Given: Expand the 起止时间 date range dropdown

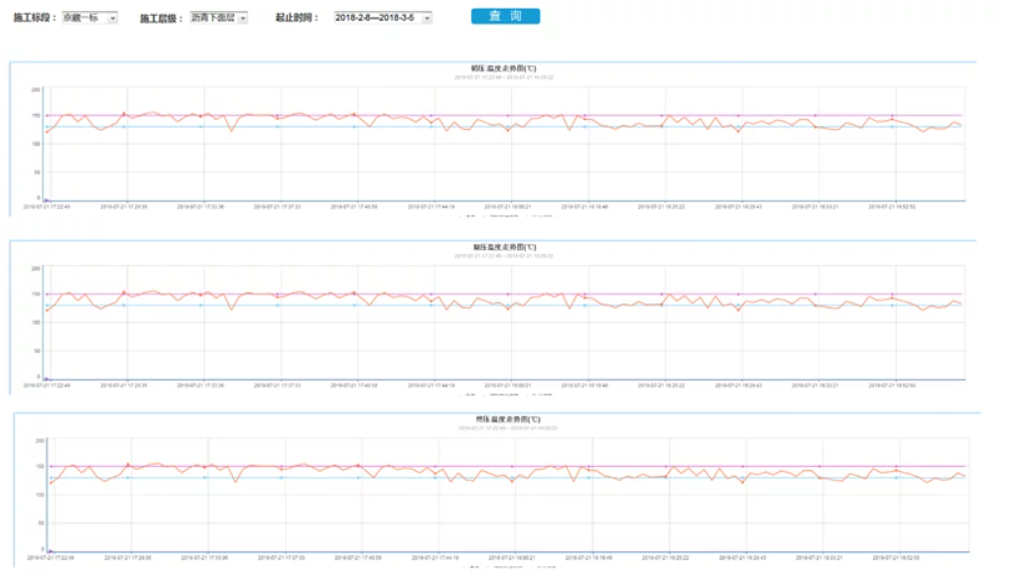Looking at the screenshot, I should pyautogui.click(x=382, y=18).
